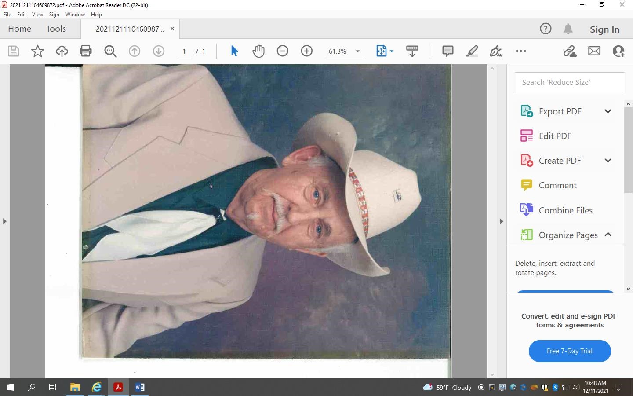Open the Combine Files tool
The width and height of the screenshot is (633, 396).
[566, 210]
